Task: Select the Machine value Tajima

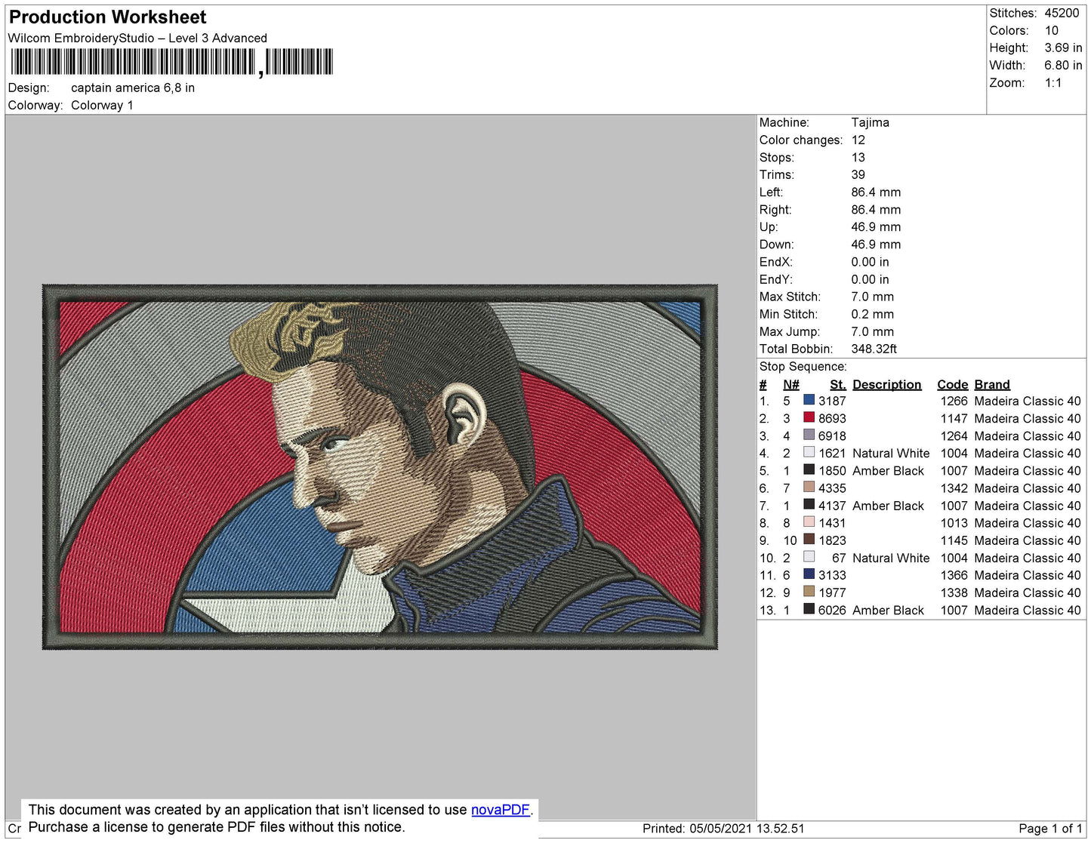Action: (870, 122)
